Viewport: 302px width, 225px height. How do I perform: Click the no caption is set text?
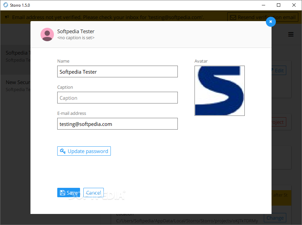76,38
